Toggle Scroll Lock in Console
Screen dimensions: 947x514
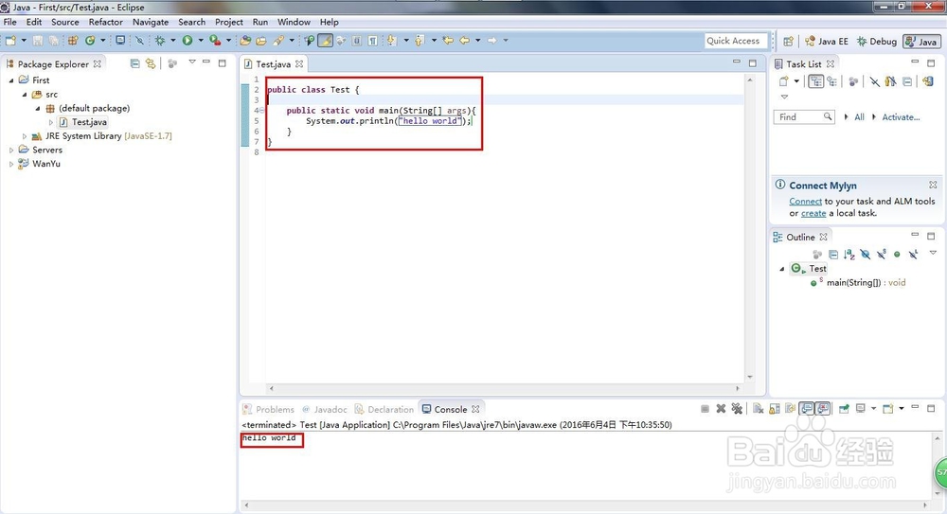(775, 409)
